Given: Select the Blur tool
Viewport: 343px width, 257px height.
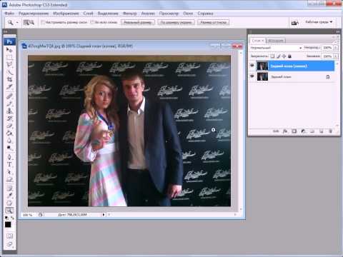Looking at the screenshot, I should pos(9,140).
